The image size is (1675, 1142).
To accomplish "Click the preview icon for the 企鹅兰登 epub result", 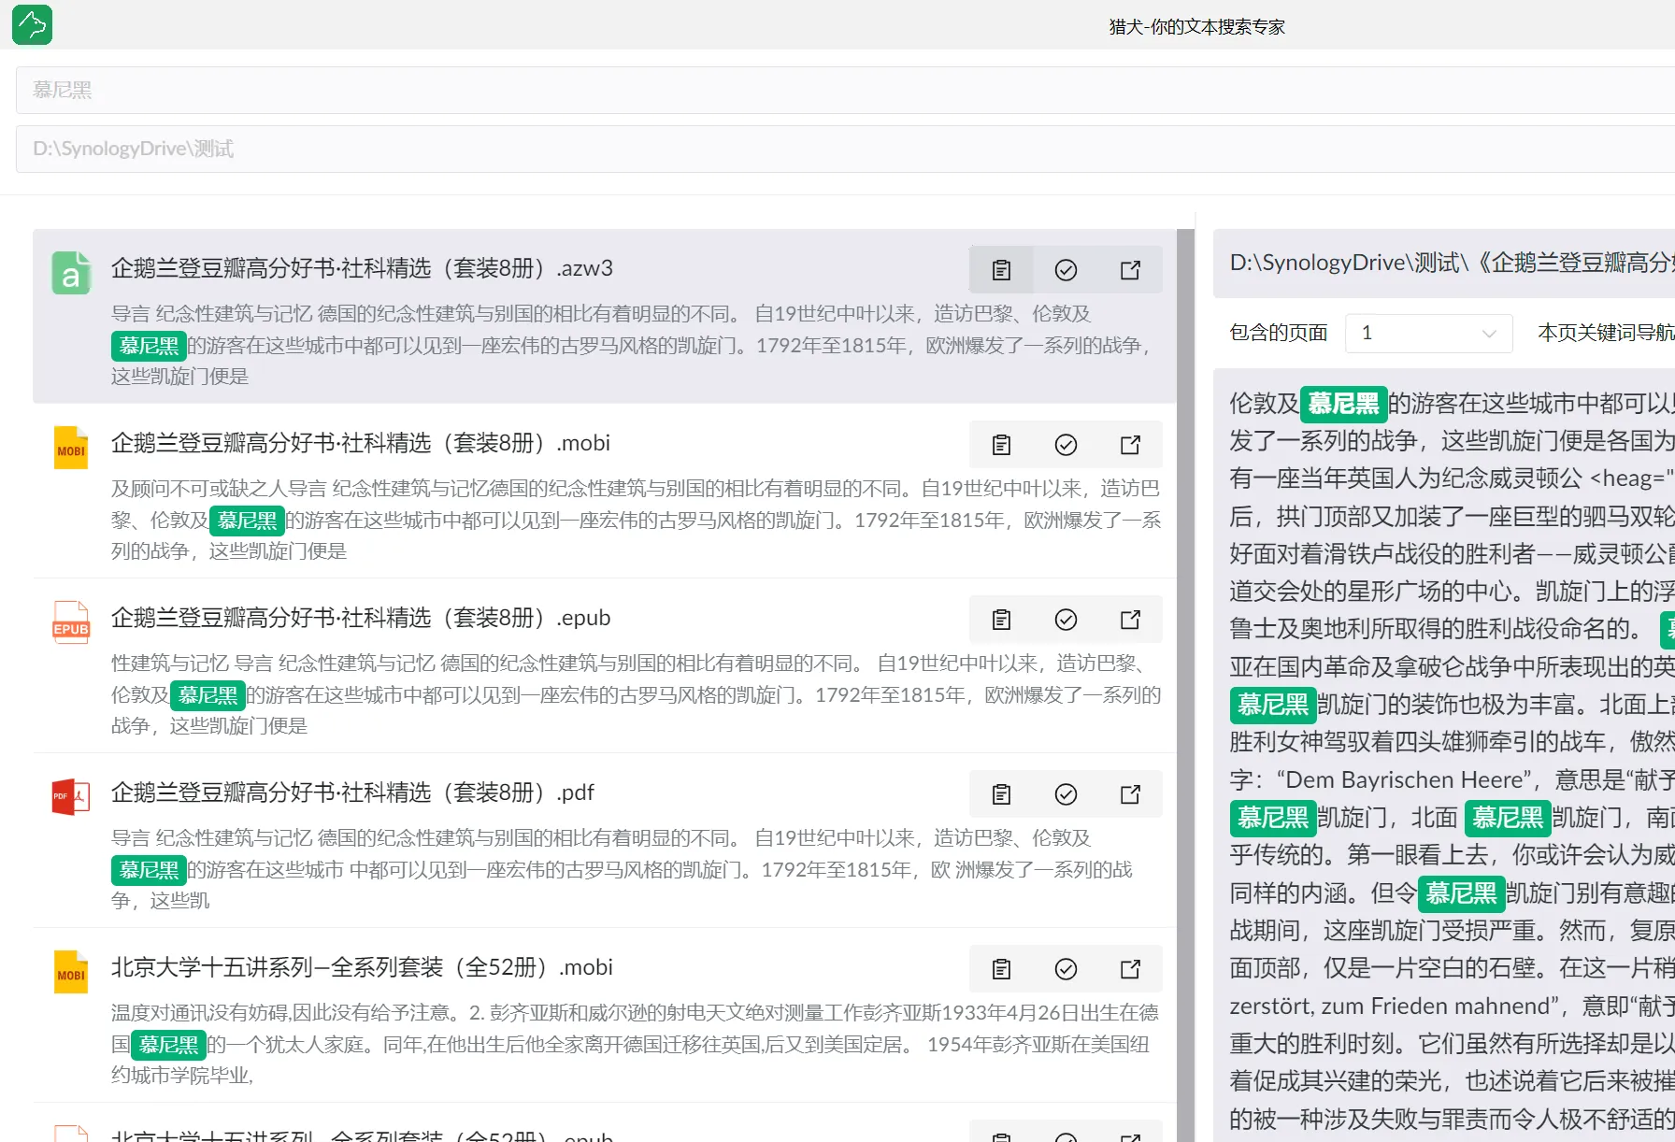I will pos(1001,620).
